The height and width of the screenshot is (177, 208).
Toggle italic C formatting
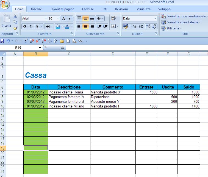[x=31, y=26]
